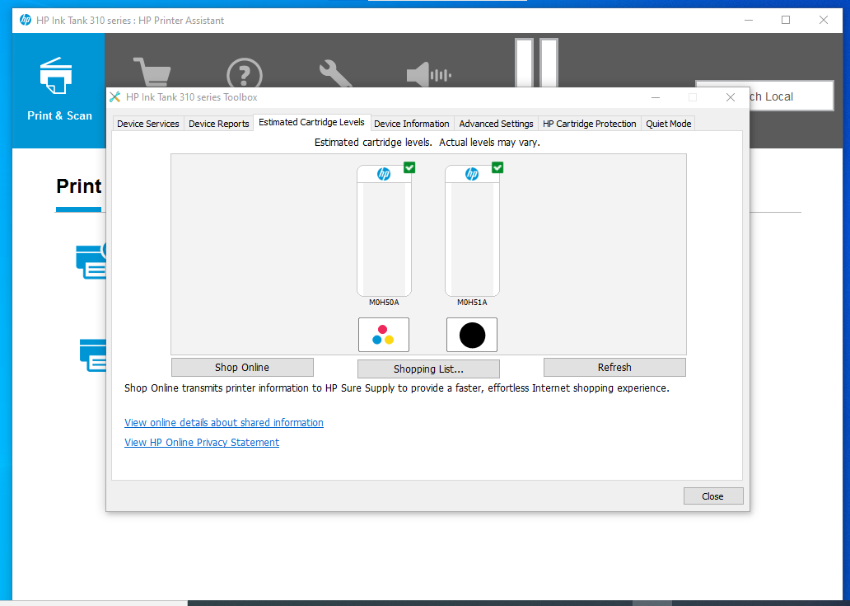Image resolution: width=850 pixels, height=606 pixels.
Task: Click the speaker sound icon in the toolbar
Action: point(427,74)
